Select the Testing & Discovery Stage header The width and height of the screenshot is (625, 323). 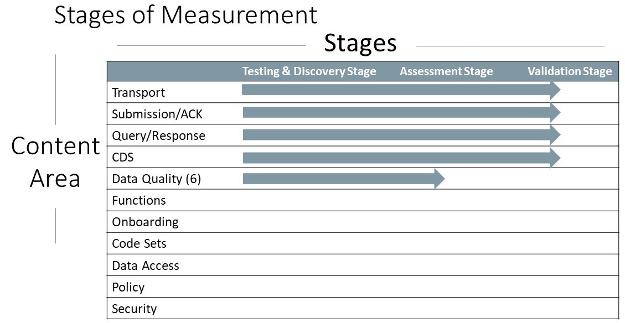pos(309,72)
